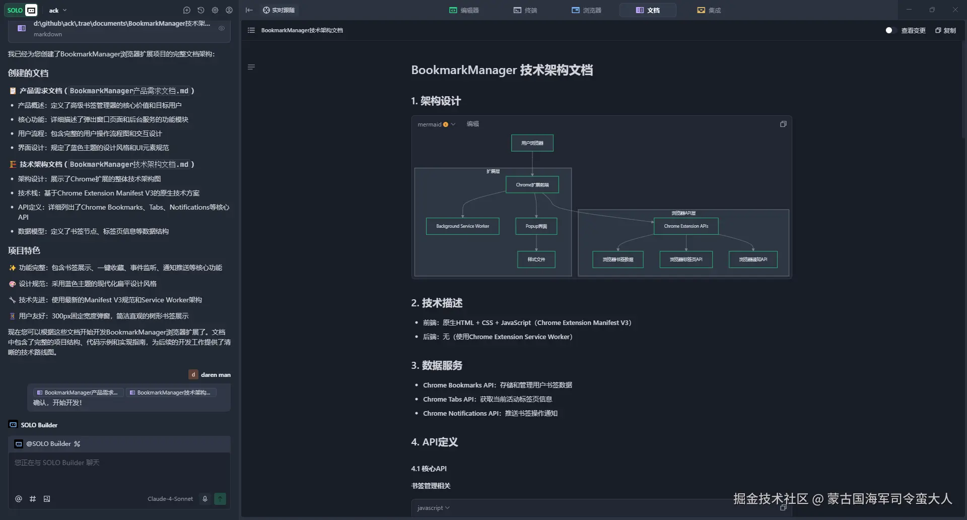
Task: Open the ack project dropdown
Action: point(58,10)
